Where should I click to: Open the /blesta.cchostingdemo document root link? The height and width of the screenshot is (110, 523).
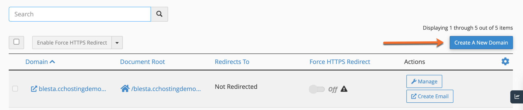[166, 89]
